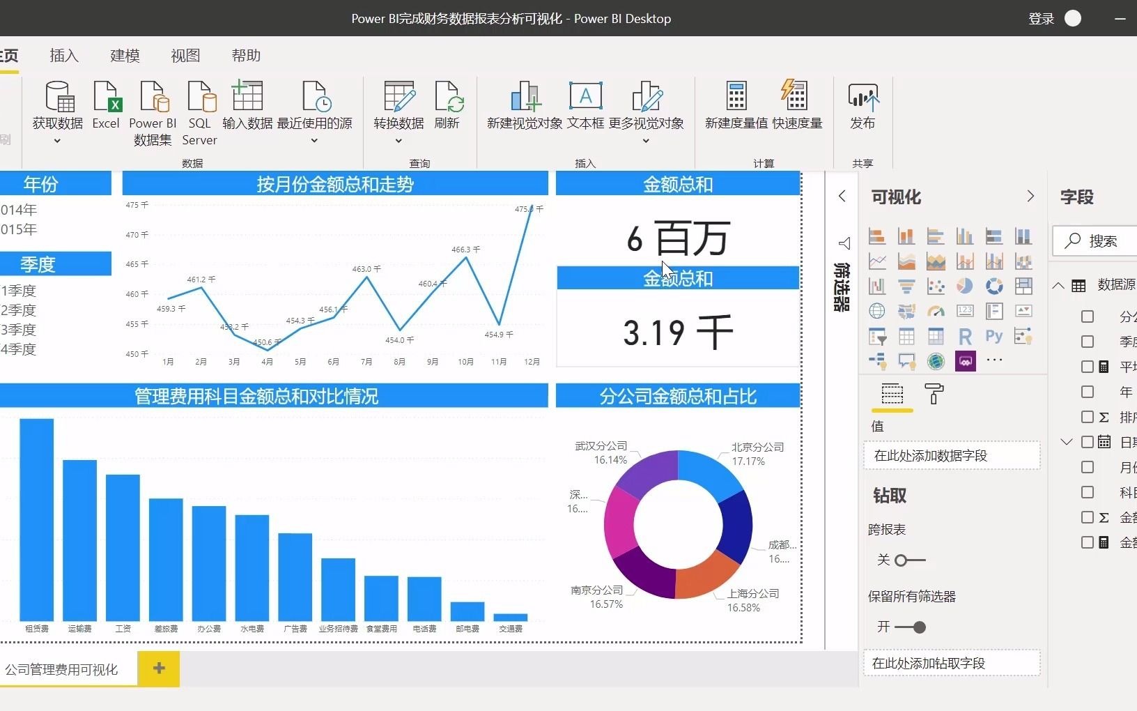Open 获取数据 dropdown arrow
The width and height of the screenshot is (1137, 711).
click(57, 141)
